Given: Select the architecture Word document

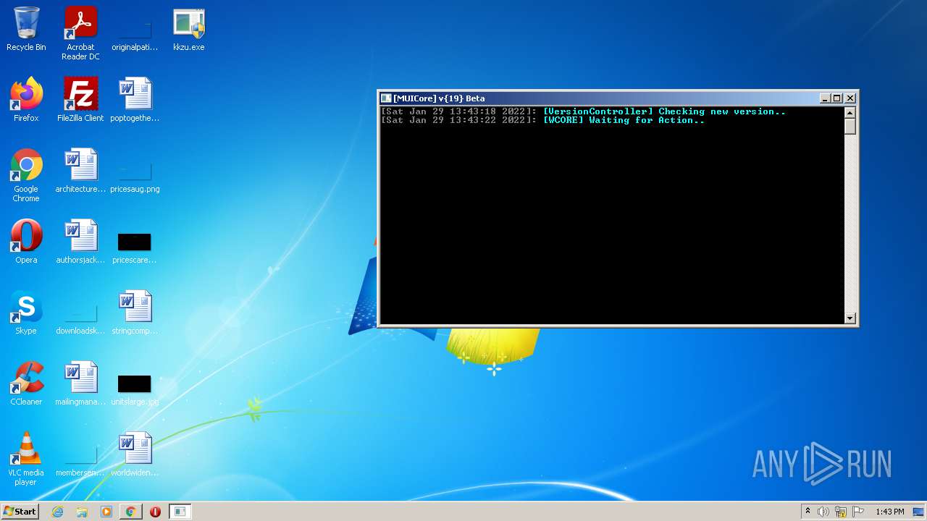Looking at the screenshot, I should point(80,171).
